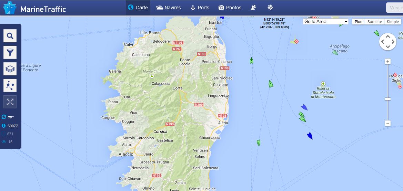The image size is (403, 191).
Task: Open the Carte map tab
Action: click(x=138, y=8)
